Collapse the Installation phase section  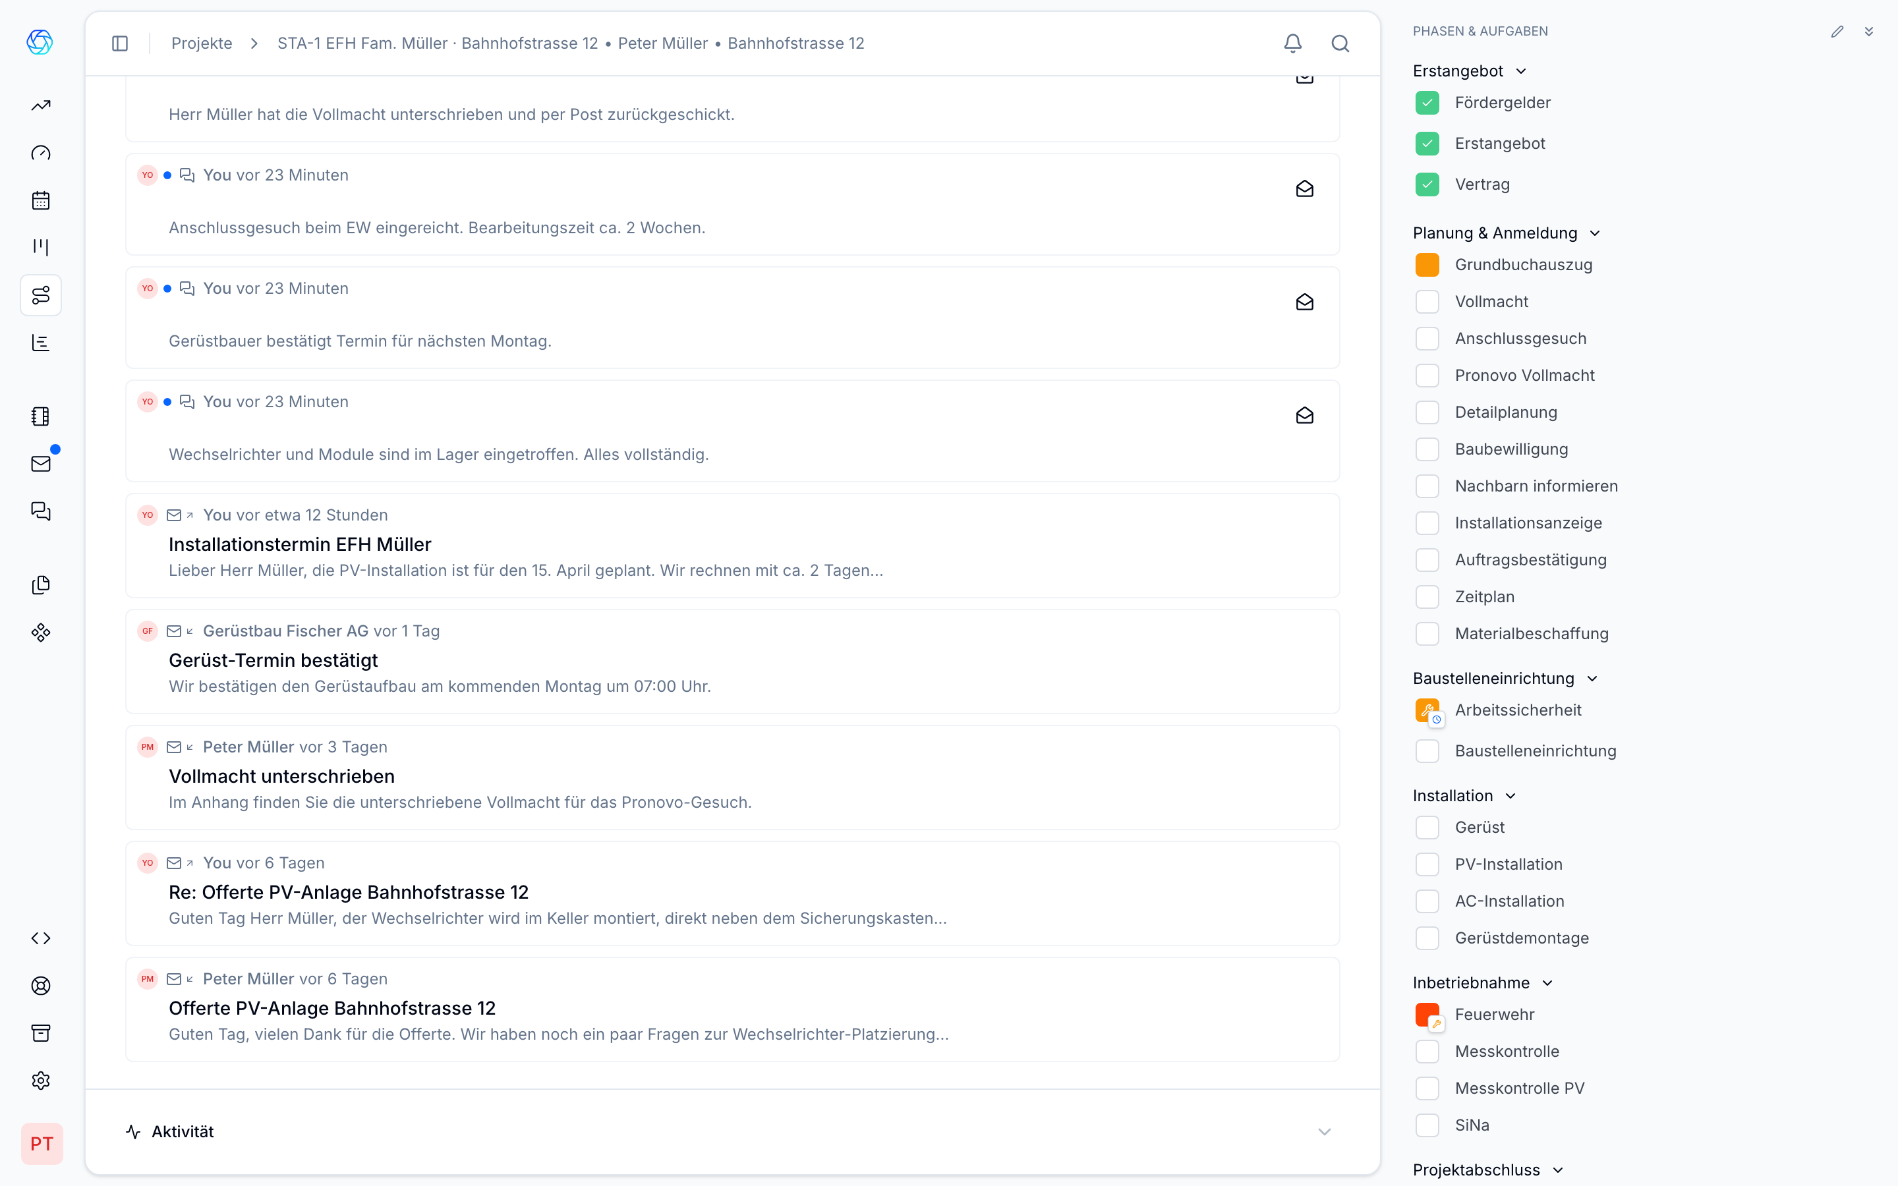pyautogui.click(x=1510, y=796)
